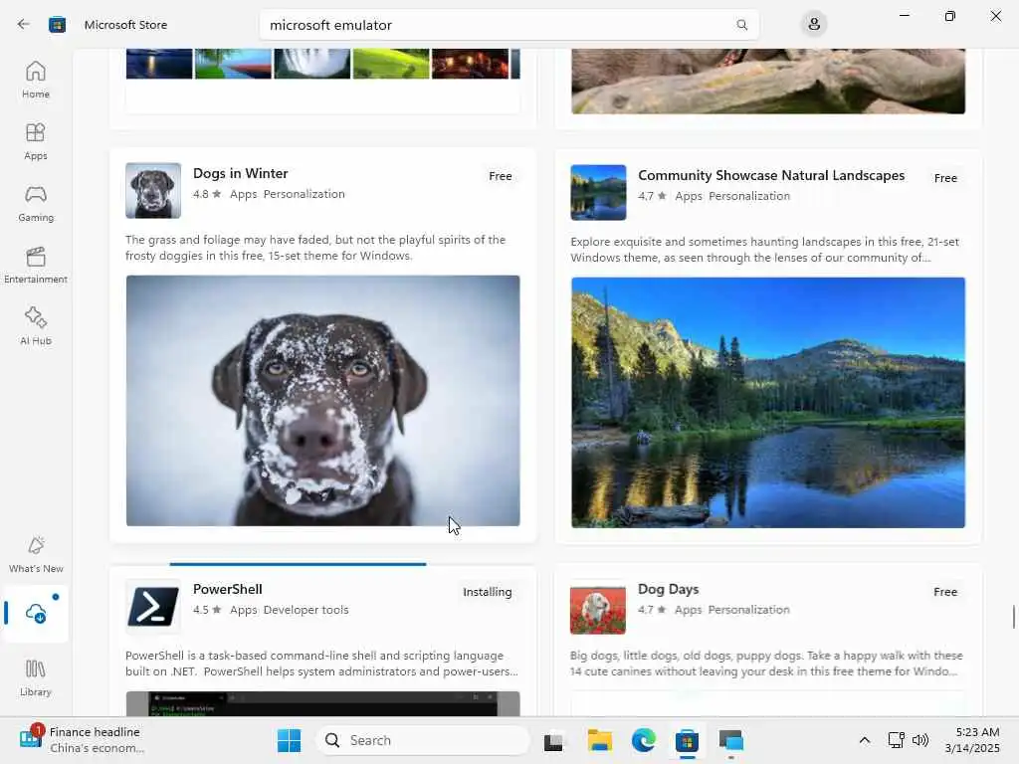Screen dimensions: 1019x764
Task: Click the mountain lake preview image
Action: [x=768, y=403]
